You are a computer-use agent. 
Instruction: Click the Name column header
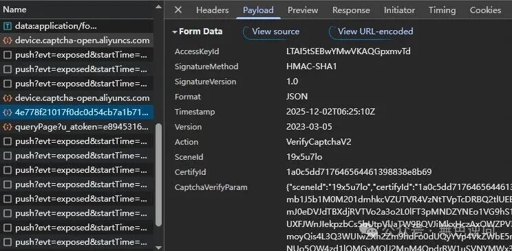pos(14,10)
